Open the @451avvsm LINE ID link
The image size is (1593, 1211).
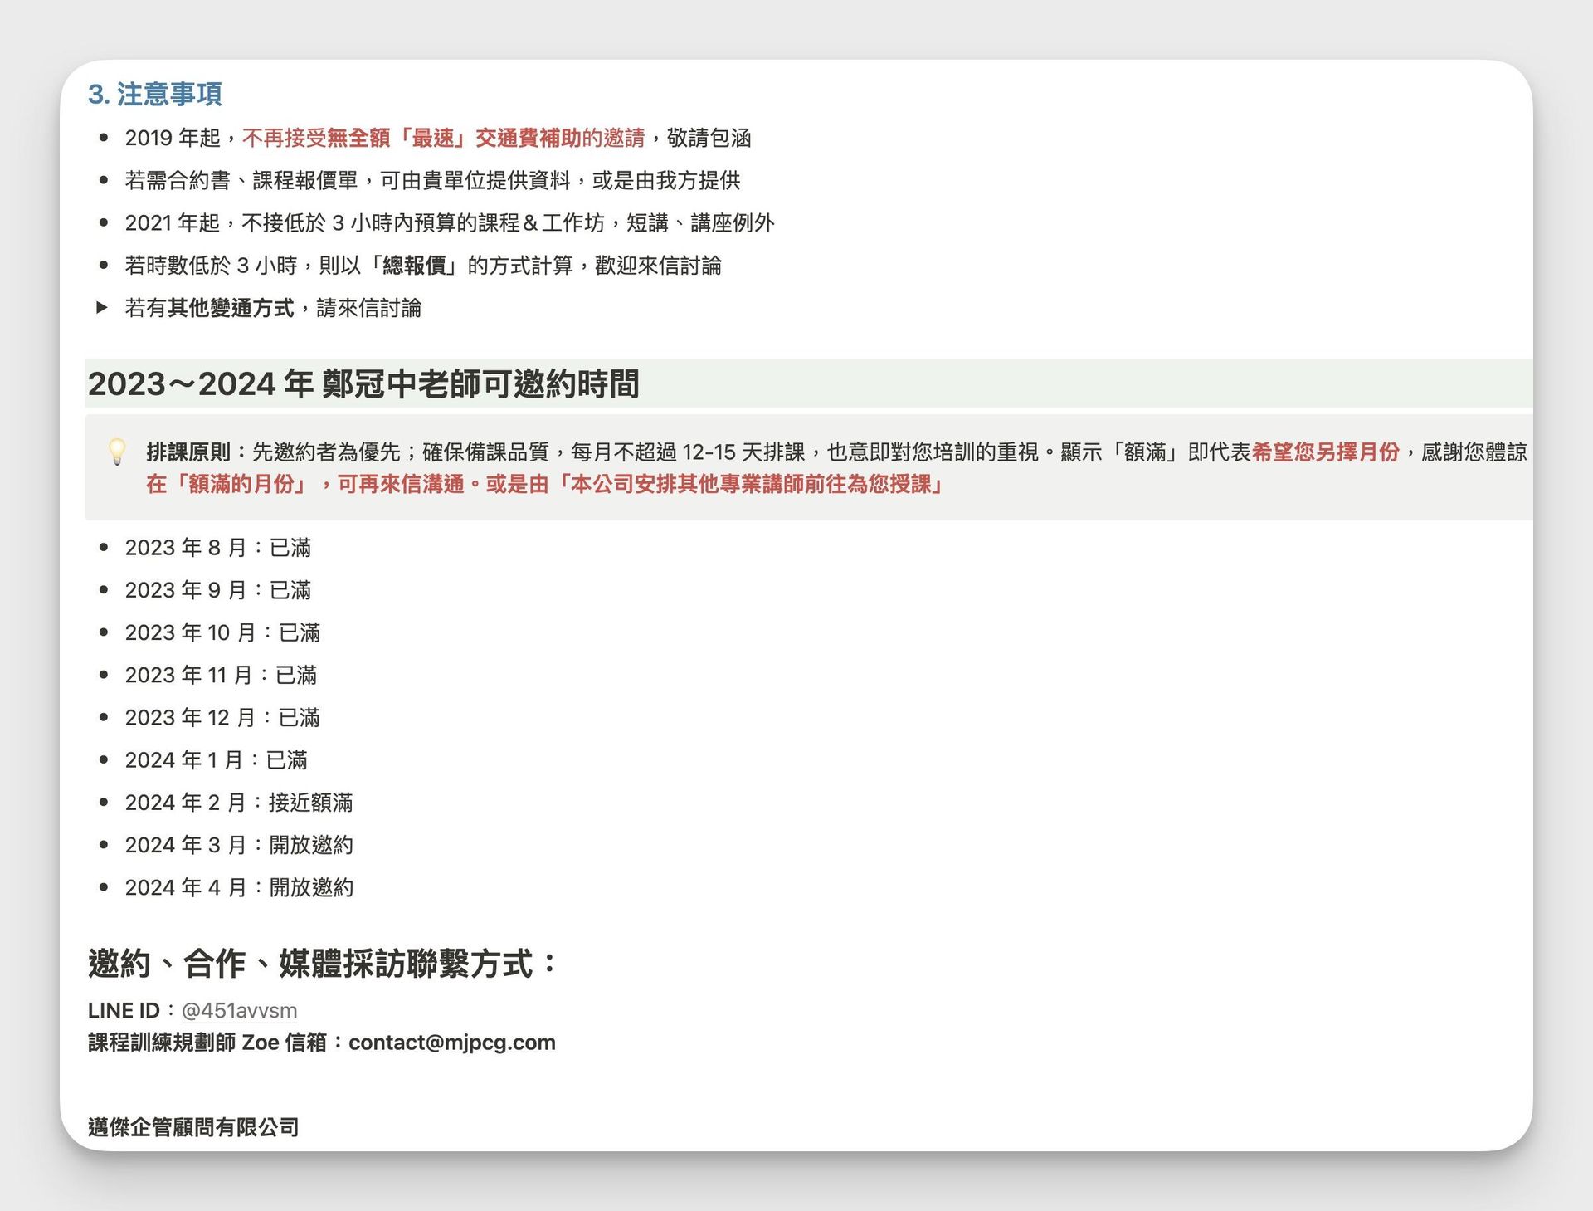[239, 1011]
